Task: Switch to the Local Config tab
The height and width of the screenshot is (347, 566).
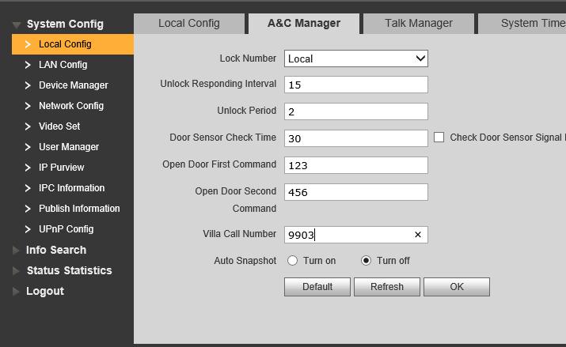Action: 188,24
